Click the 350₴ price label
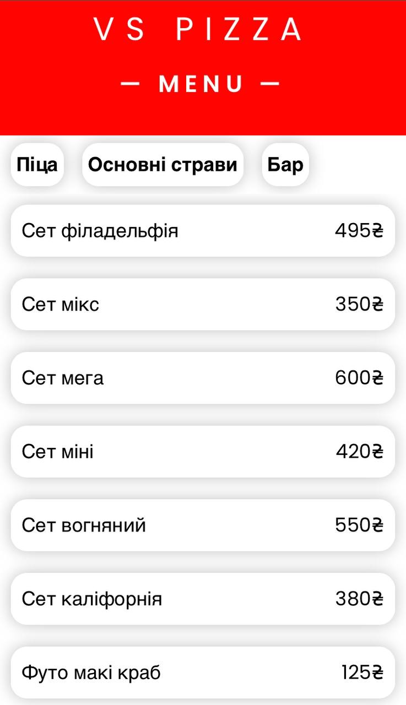Image resolution: width=406 pixels, height=705 pixels. click(359, 304)
